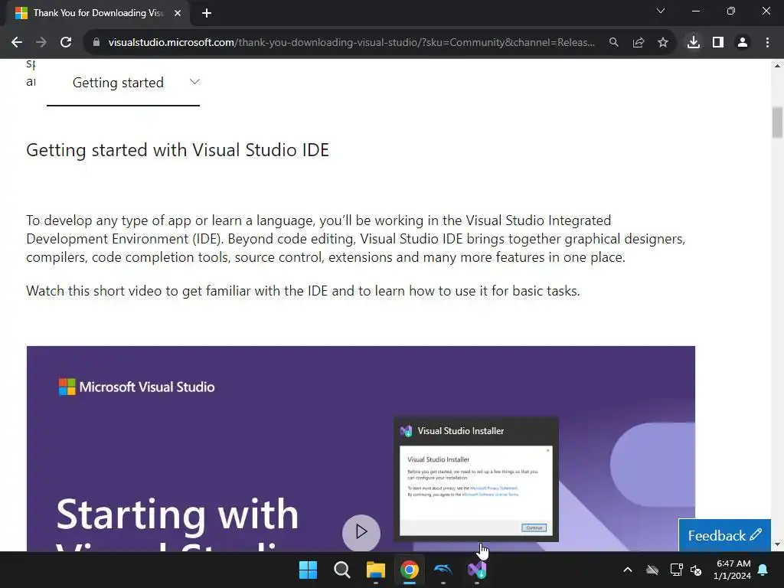
Task: Click the heading Getting started with Visual Studio IDE
Action: tap(178, 151)
